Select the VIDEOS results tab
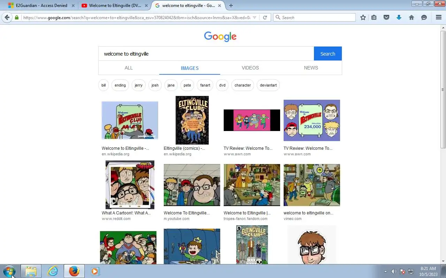Viewport: 446px width, 278px height. coord(250,68)
